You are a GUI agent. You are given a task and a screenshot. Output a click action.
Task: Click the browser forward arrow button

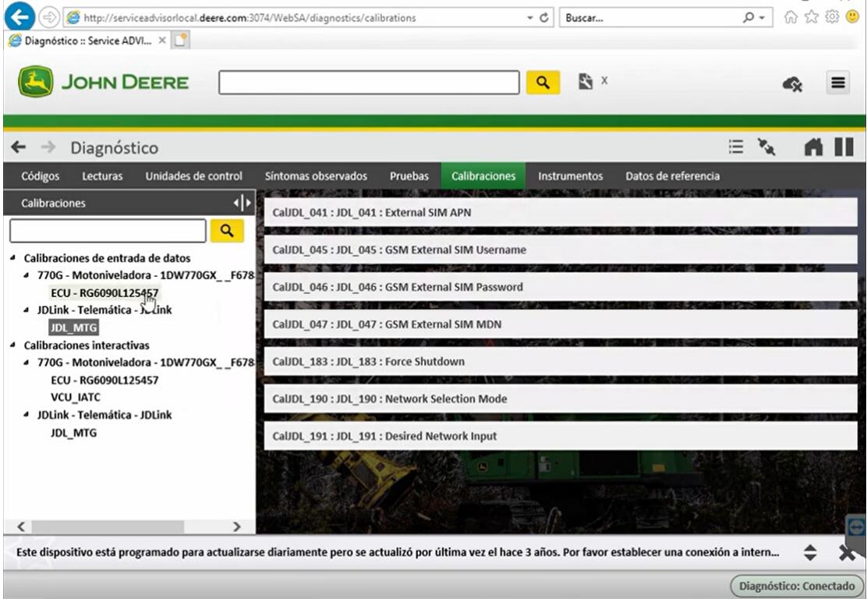[50, 18]
